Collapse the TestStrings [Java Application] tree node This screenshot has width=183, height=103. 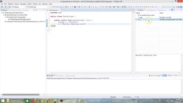pos(2,13)
